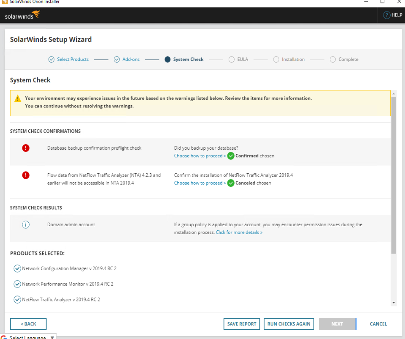Click 'SYSTEM CHECK CONFIRMATIONS' heading
This screenshot has height=339, width=405.
coord(45,131)
